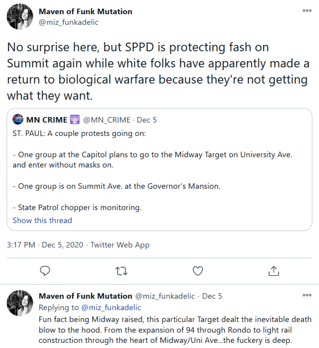Open the reply tweet's three-dot more menu
The image size is (319, 348).
(307, 296)
